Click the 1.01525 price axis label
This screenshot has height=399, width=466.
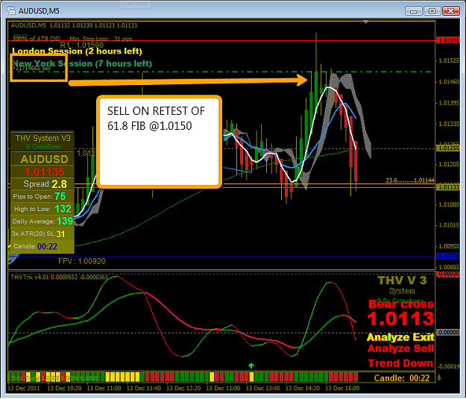pos(448,60)
